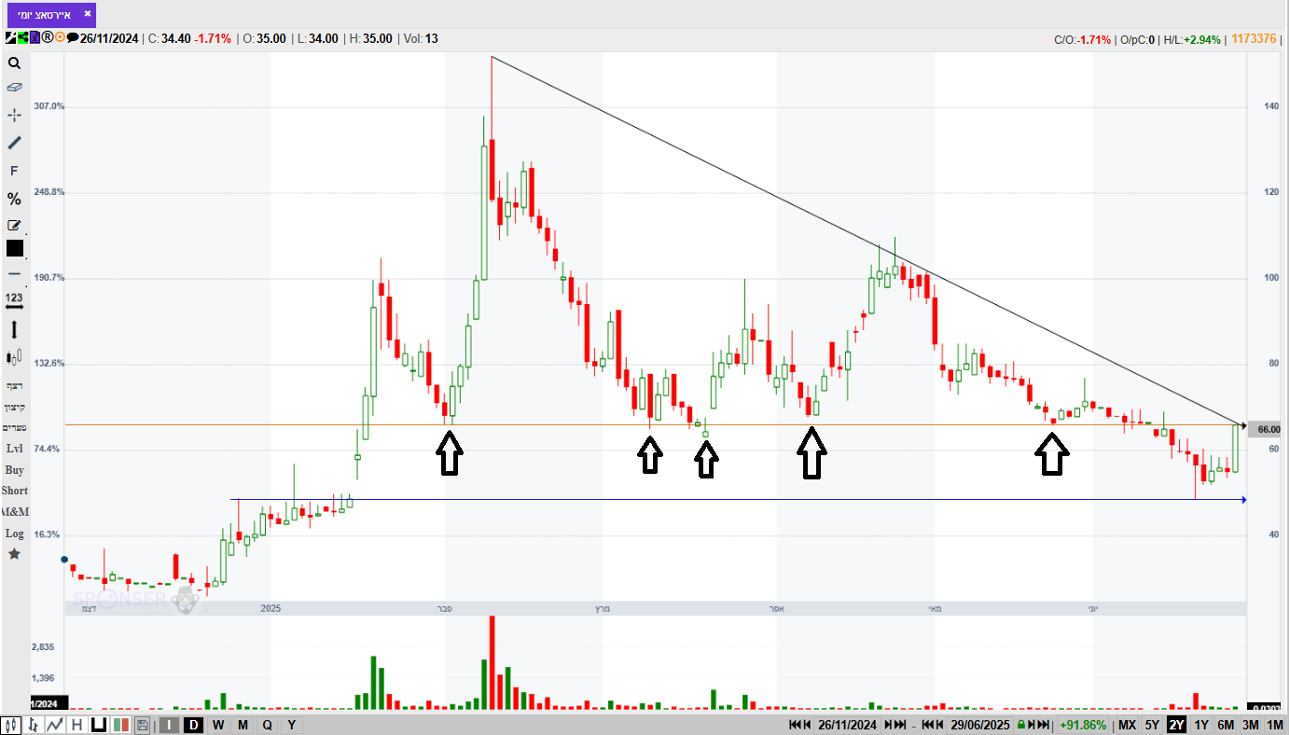
Task: Set chart range to 6M
Action: [1226, 725]
